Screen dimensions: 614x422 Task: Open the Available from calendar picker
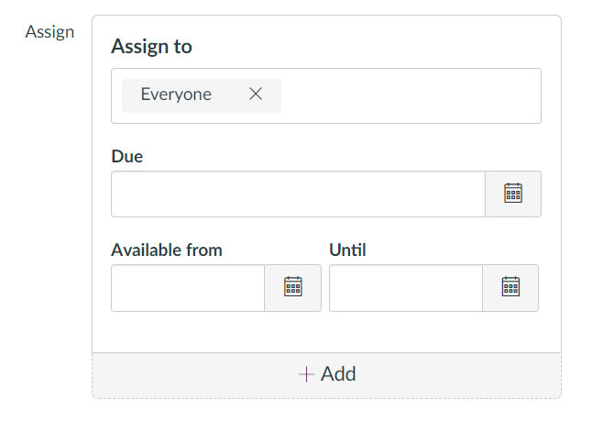(293, 288)
